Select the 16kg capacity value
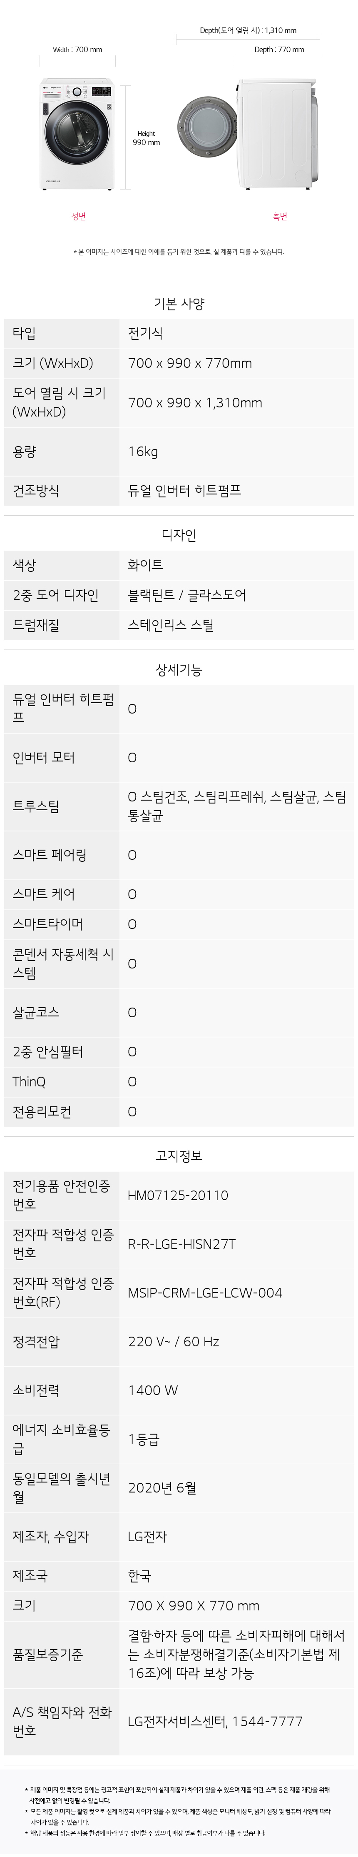Image resolution: width=358 pixels, height=1857 pixels. point(143,451)
